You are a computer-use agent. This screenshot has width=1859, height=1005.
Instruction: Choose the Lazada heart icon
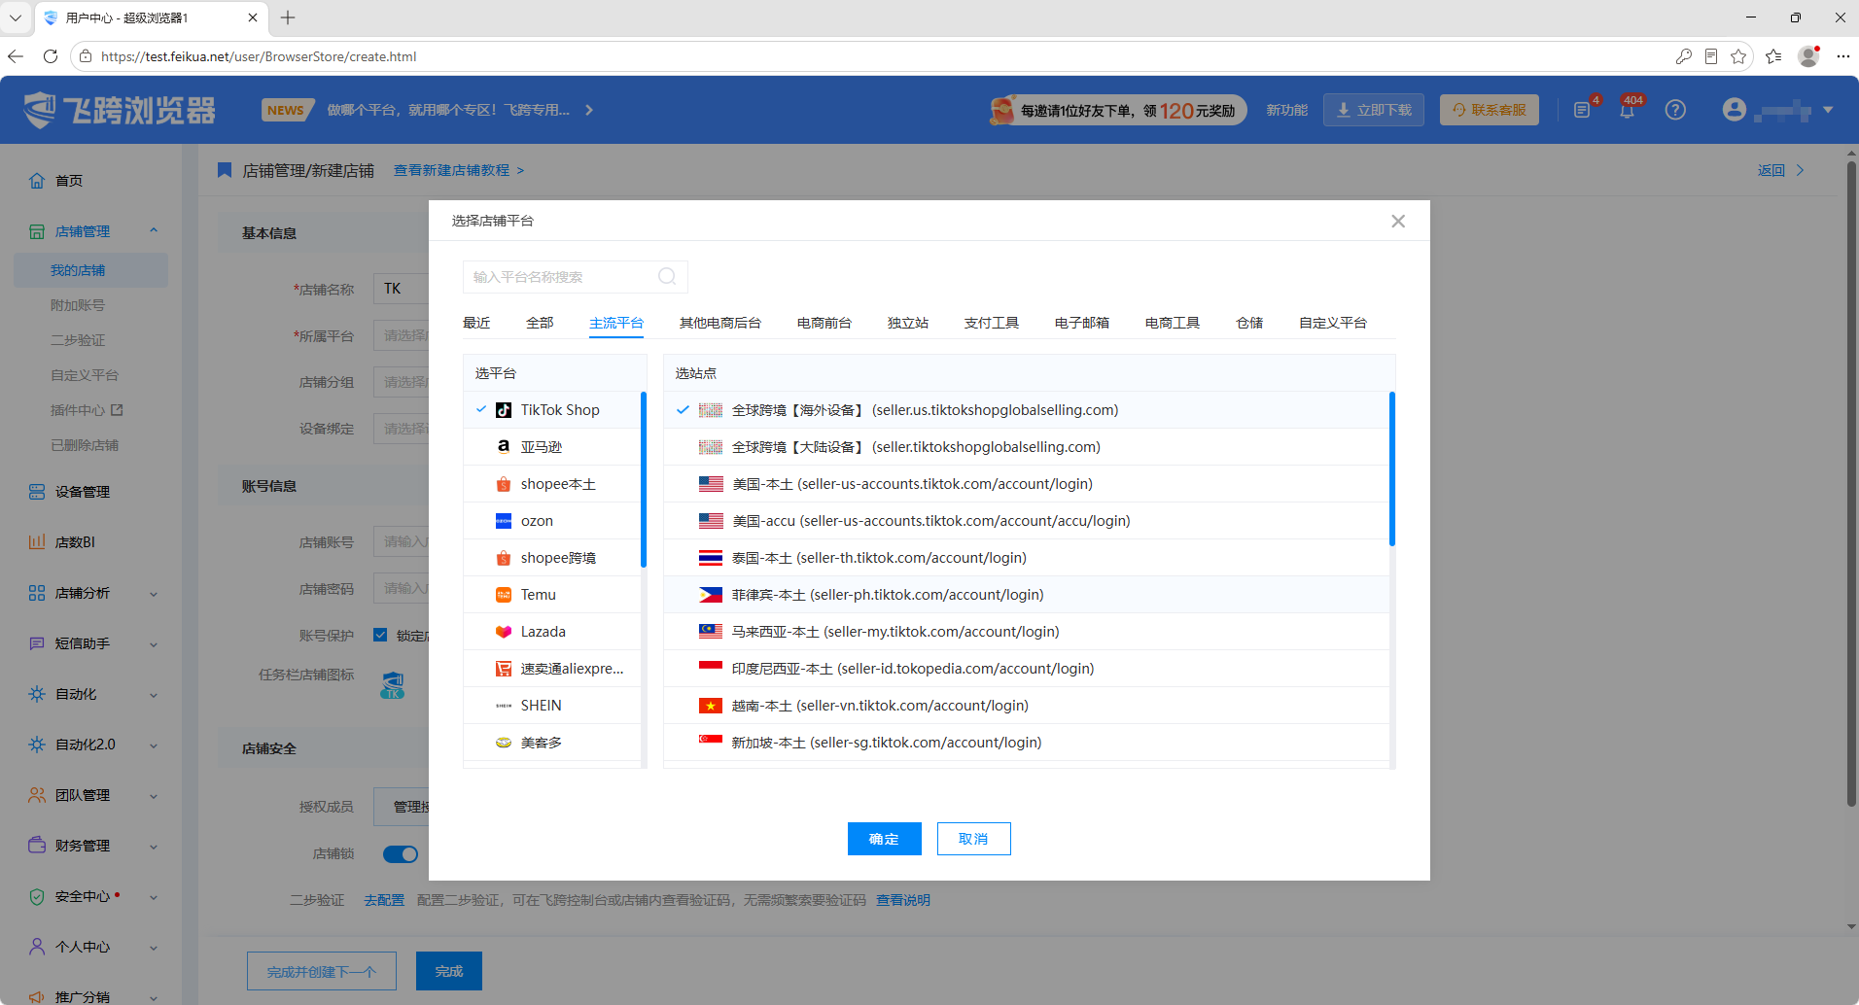coord(504,632)
